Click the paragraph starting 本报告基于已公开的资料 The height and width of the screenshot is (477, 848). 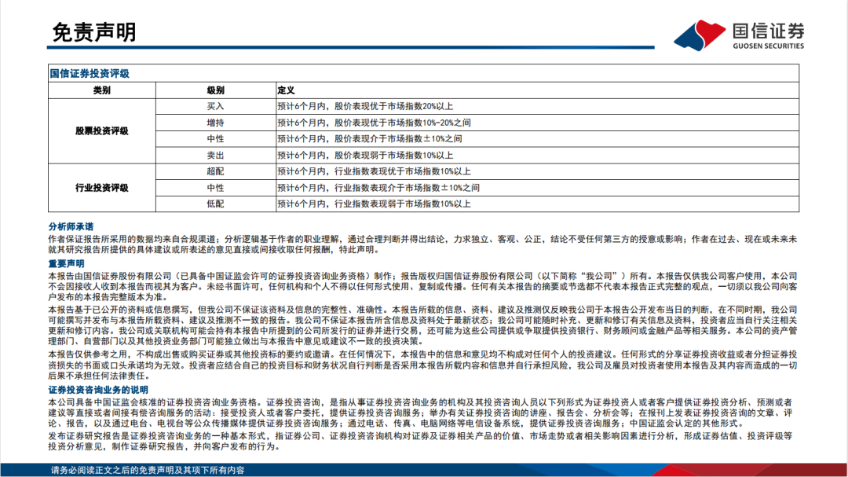coord(422,325)
